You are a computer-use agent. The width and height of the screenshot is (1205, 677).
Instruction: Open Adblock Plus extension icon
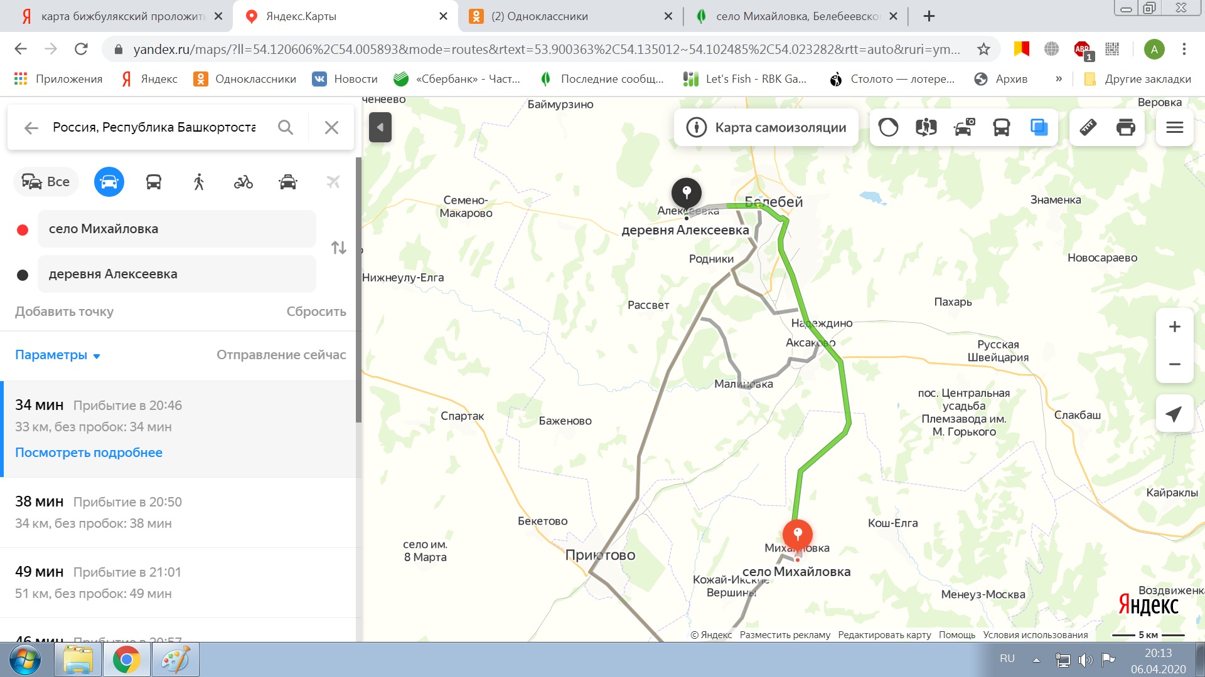1083,50
